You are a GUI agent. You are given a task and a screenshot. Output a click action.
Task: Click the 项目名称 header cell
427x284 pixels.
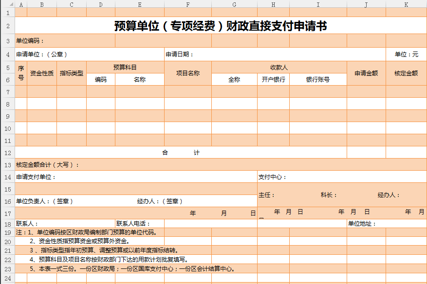coord(187,73)
